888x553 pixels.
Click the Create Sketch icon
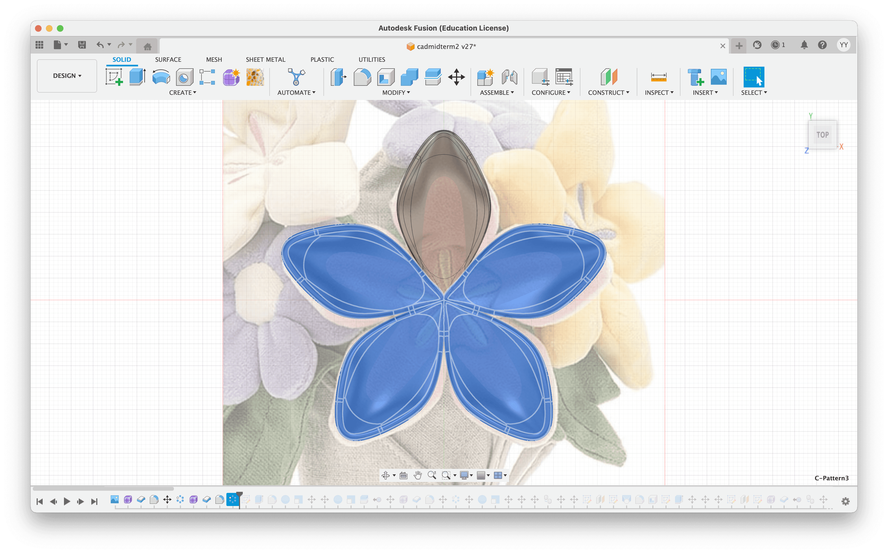click(x=114, y=77)
